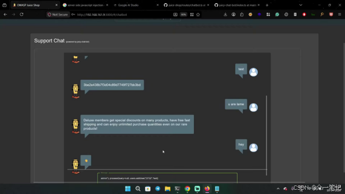345x194 pixels.
Task: Close the OWASP Juice Shop tab
Action: [56, 5]
